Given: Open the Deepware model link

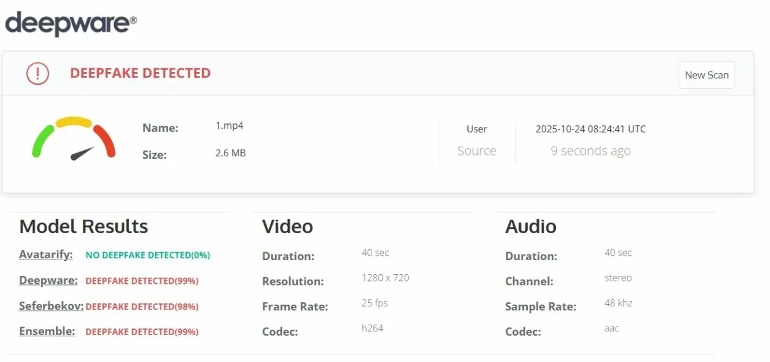Looking at the screenshot, I should point(48,280).
